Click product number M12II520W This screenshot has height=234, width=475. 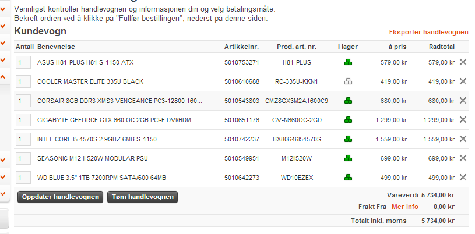[x=297, y=158]
